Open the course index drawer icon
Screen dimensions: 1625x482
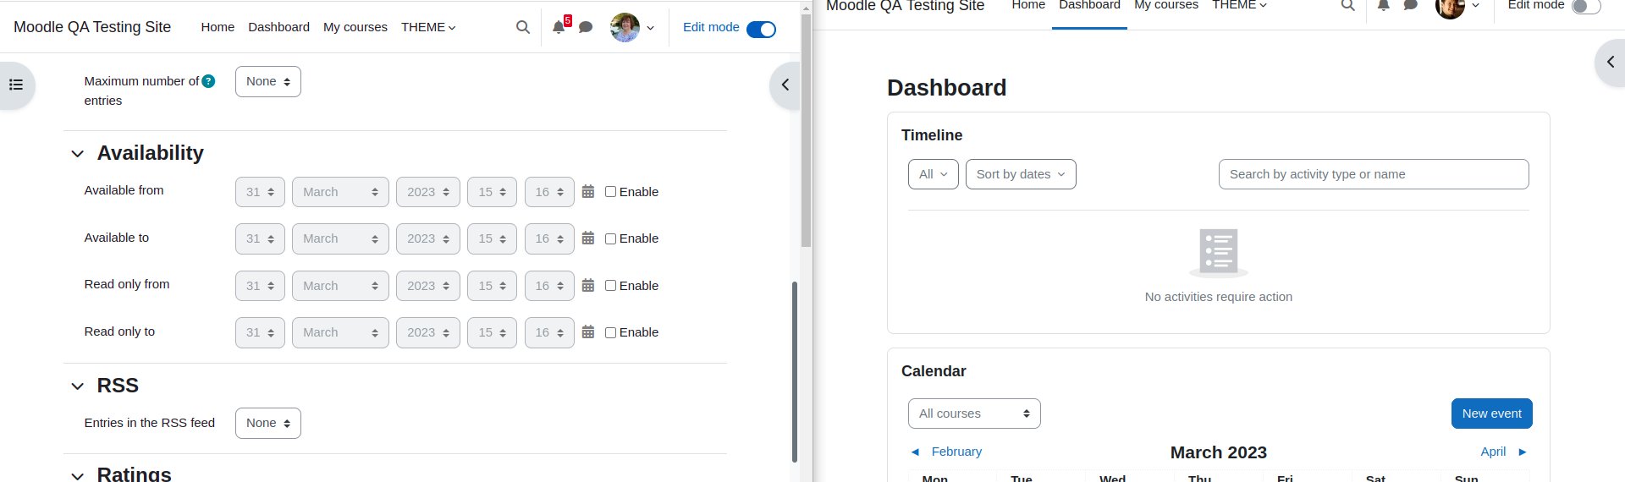tap(15, 85)
